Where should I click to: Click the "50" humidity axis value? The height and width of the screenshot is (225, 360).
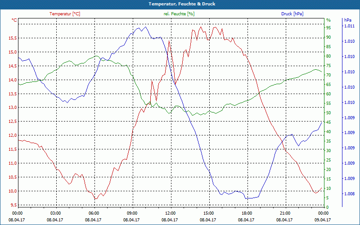328,113
